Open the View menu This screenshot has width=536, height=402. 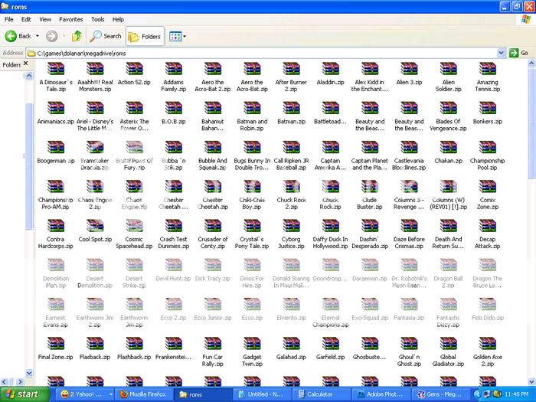click(x=45, y=19)
